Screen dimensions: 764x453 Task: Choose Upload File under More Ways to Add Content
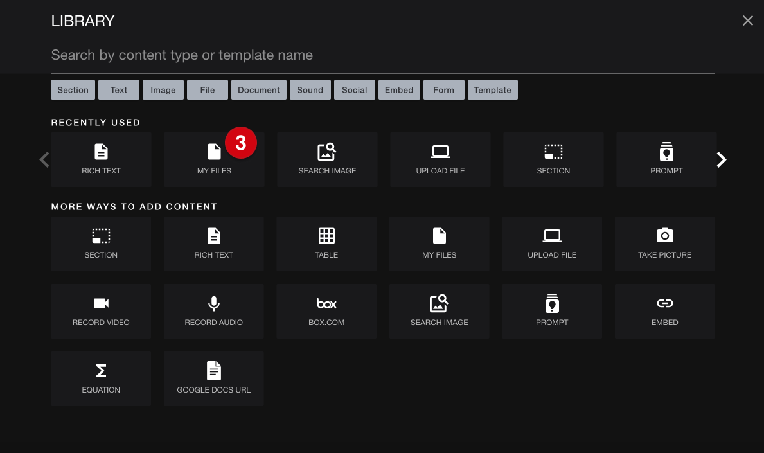(x=552, y=244)
